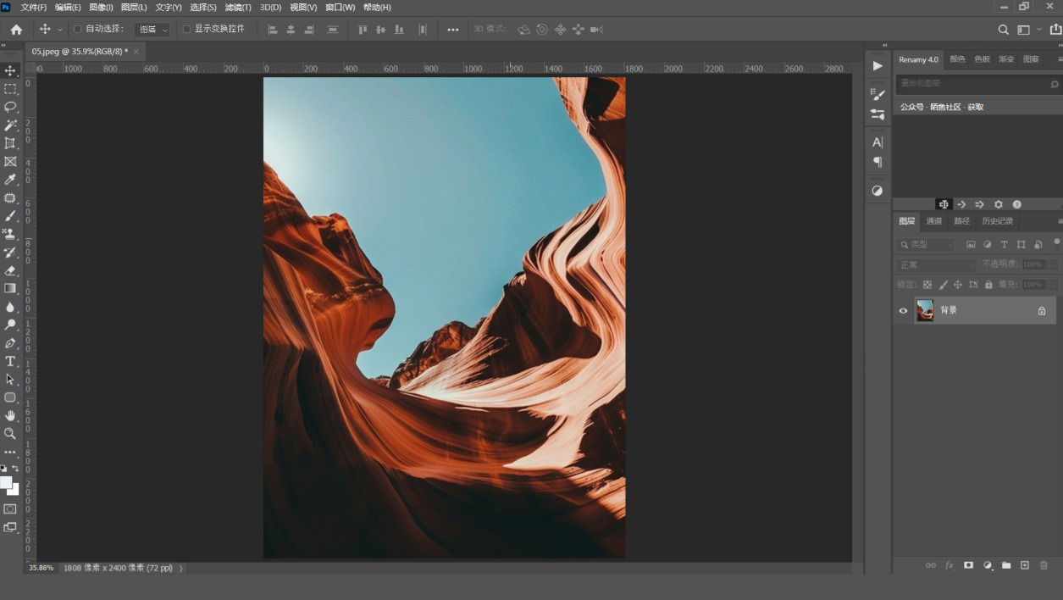This screenshot has height=600, width=1063.
Task: Select the Path Selection tool
Action: (10, 380)
